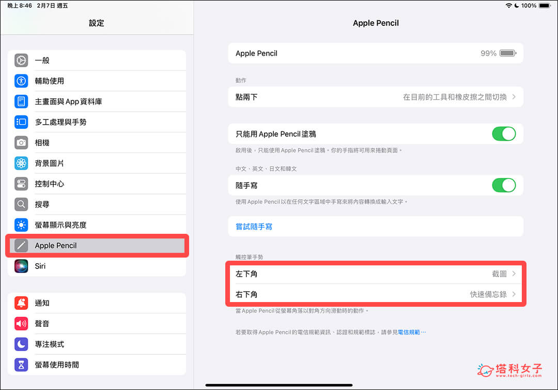Viewport: 558px width, 390px height.
Task: Click the iPad battery icon in status bar
Action: click(x=545, y=6)
